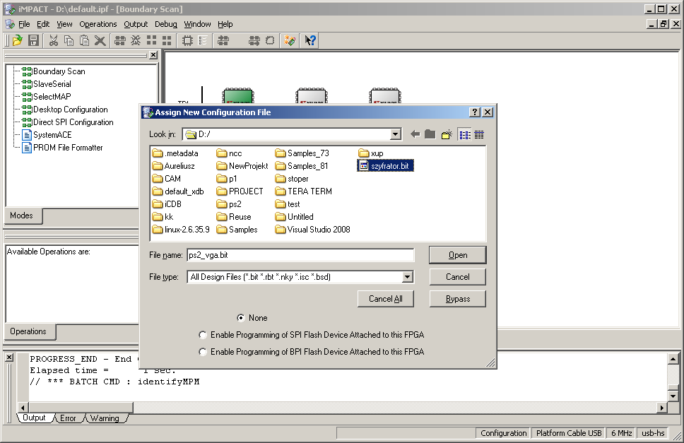
Task: Open the Output menu
Action: (136, 25)
